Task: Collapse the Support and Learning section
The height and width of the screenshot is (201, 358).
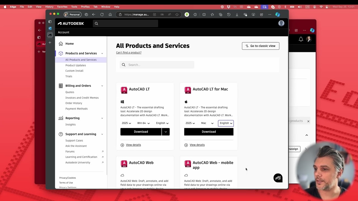Action: 102,134
